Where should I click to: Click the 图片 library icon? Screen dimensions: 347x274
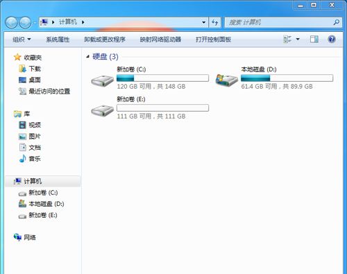click(22, 137)
